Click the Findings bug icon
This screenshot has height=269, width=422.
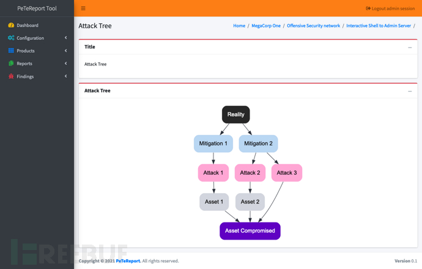[x=11, y=76]
